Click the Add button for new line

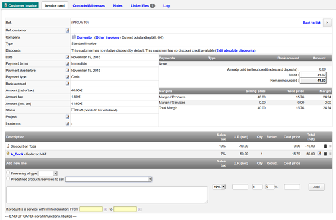click(316, 187)
